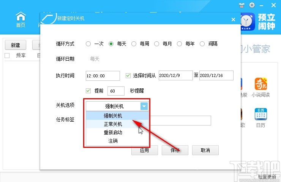Tick the 频率 header checkbox in main window
281x182 pixels.
pyautogui.click(x=7, y=55)
